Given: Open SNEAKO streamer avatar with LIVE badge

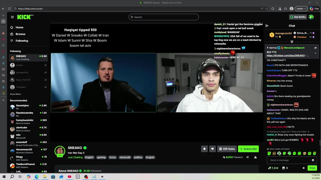Looking at the screenshot, I should coord(60,151).
